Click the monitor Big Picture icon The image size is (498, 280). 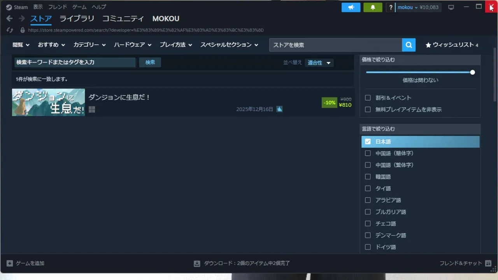coord(451,7)
